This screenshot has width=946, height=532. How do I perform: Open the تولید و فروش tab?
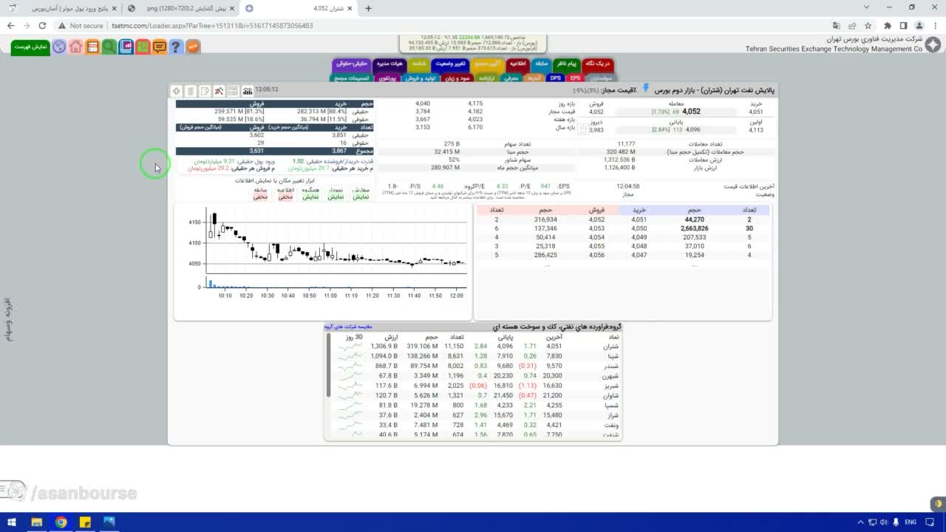422,78
